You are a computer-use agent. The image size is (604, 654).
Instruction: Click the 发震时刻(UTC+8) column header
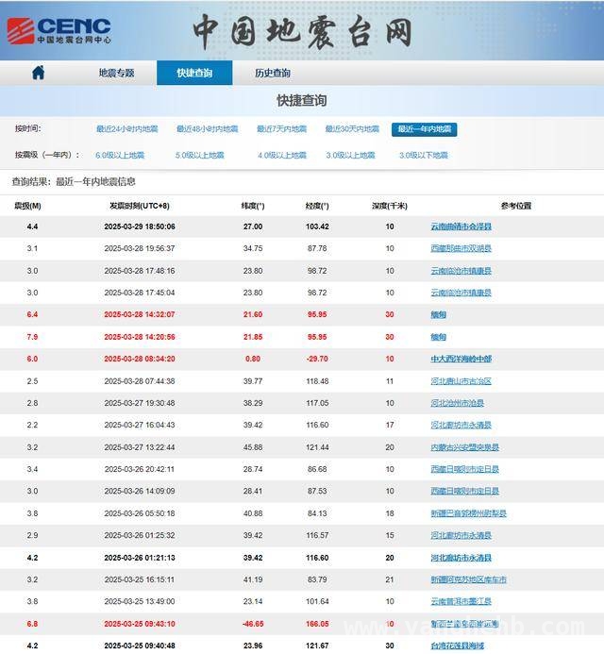click(140, 206)
